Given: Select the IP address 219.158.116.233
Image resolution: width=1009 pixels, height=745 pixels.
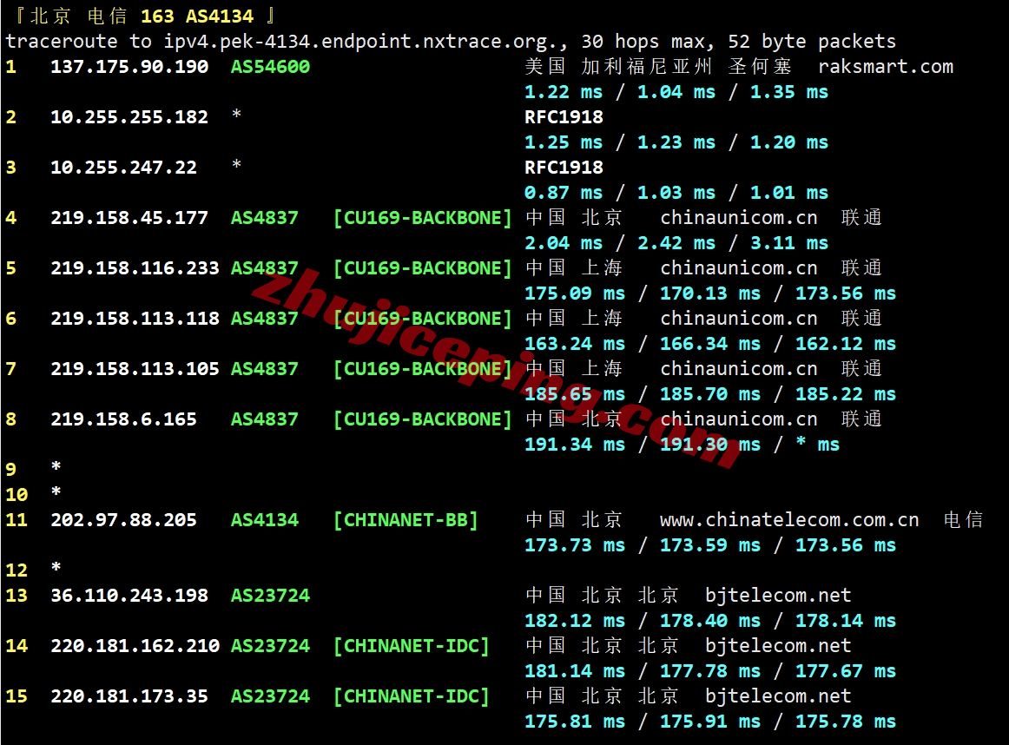Looking at the screenshot, I should point(135,268).
